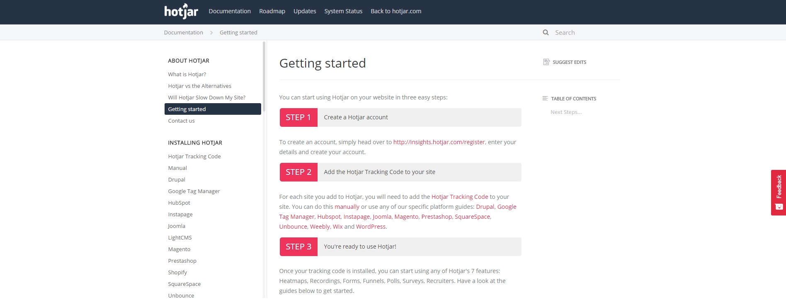Open Will Hotjar Slow Down My Site?
The width and height of the screenshot is (786, 300).
pyautogui.click(x=206, y=97)
